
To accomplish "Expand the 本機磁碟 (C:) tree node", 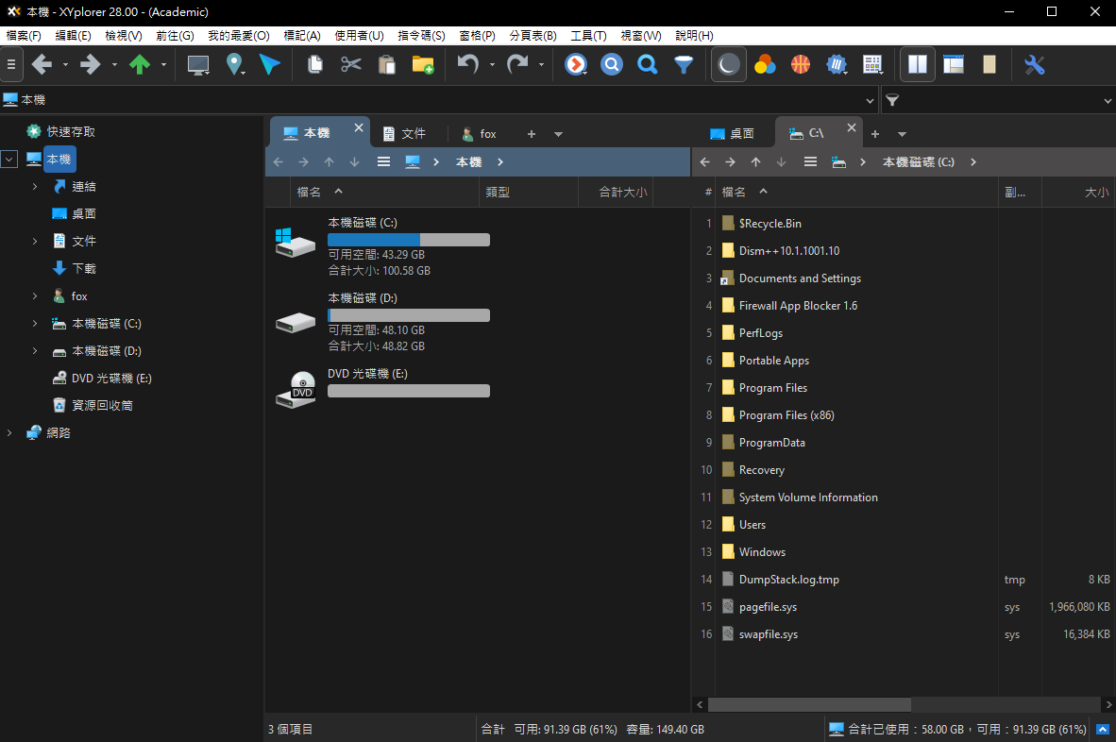I will pos(35,324).
